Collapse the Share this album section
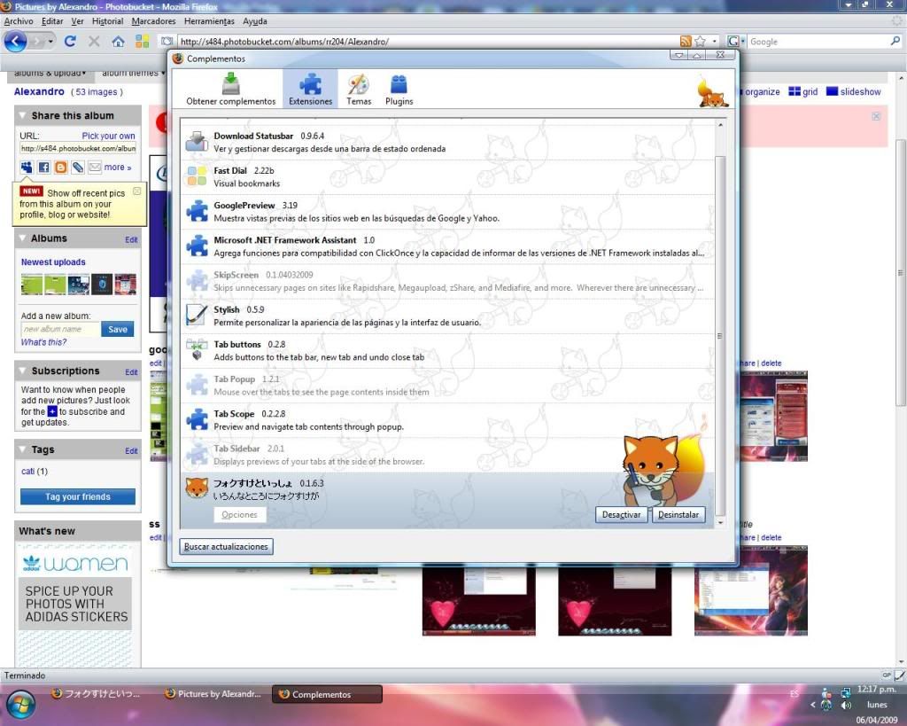The image size is (907, 726). (x=22, y=115)
